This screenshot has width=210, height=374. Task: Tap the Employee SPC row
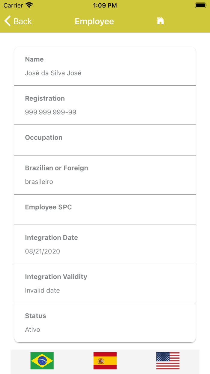click(x=105, y=210)
